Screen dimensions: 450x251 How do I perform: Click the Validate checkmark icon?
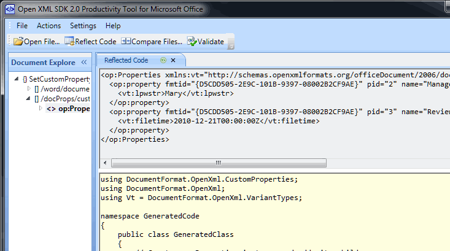192,41
